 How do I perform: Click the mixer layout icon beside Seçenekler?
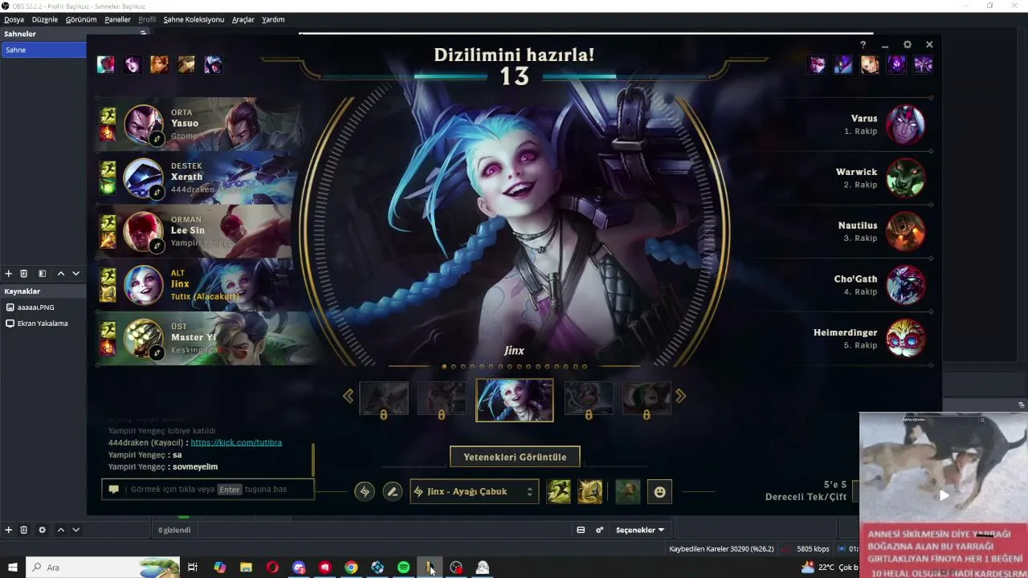(581, 530)
